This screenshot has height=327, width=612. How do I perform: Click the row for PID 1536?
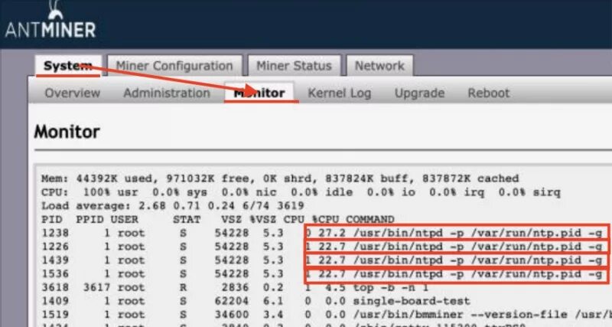[322, 274]
